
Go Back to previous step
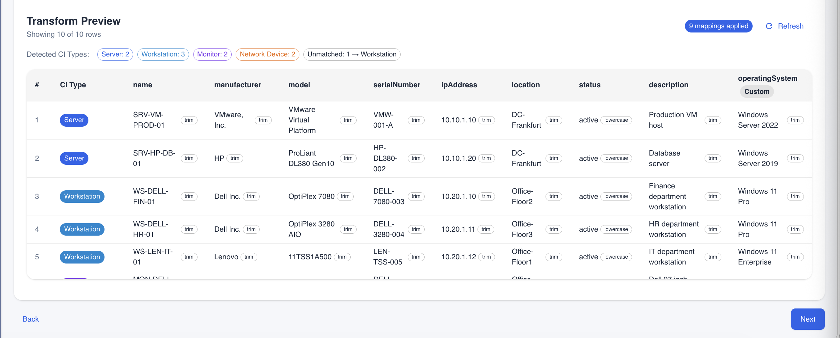[x=31, y=319]
